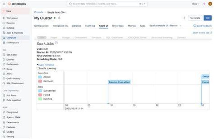
Task: Click the Recents clock icon
Action: click(x=4, y=23)
